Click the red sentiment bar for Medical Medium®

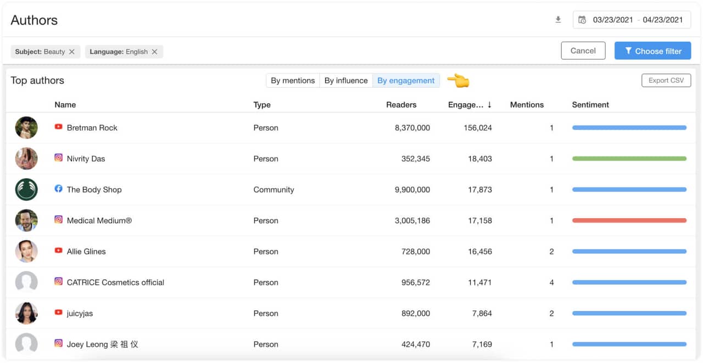click(629, 220)
